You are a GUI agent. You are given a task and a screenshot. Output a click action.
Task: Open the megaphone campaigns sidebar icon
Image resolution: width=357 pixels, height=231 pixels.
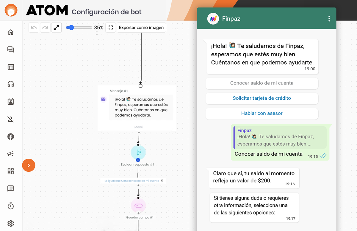[11, 154]
